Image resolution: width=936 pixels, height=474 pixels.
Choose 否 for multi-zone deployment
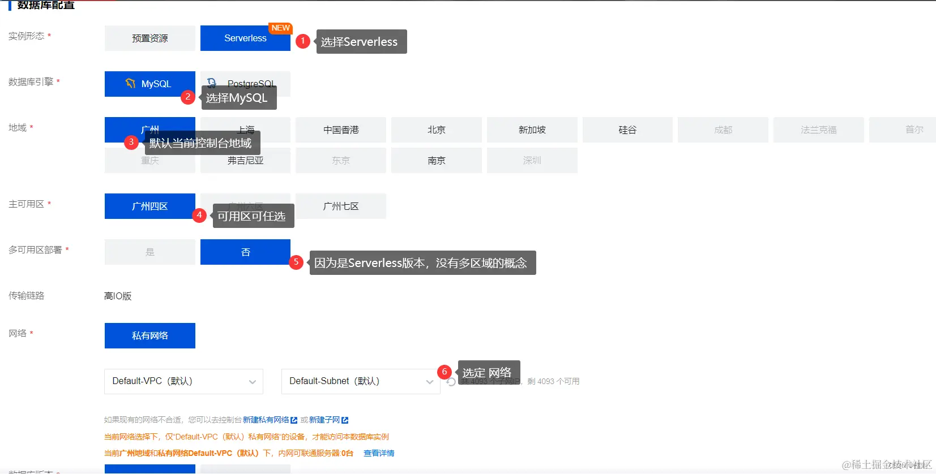point(245,252)
